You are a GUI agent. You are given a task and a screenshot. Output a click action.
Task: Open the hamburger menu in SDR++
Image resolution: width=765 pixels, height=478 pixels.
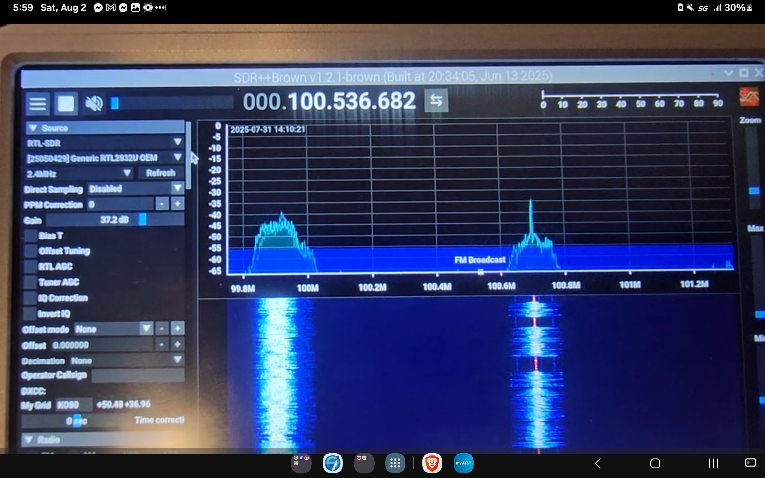[38, 104]
